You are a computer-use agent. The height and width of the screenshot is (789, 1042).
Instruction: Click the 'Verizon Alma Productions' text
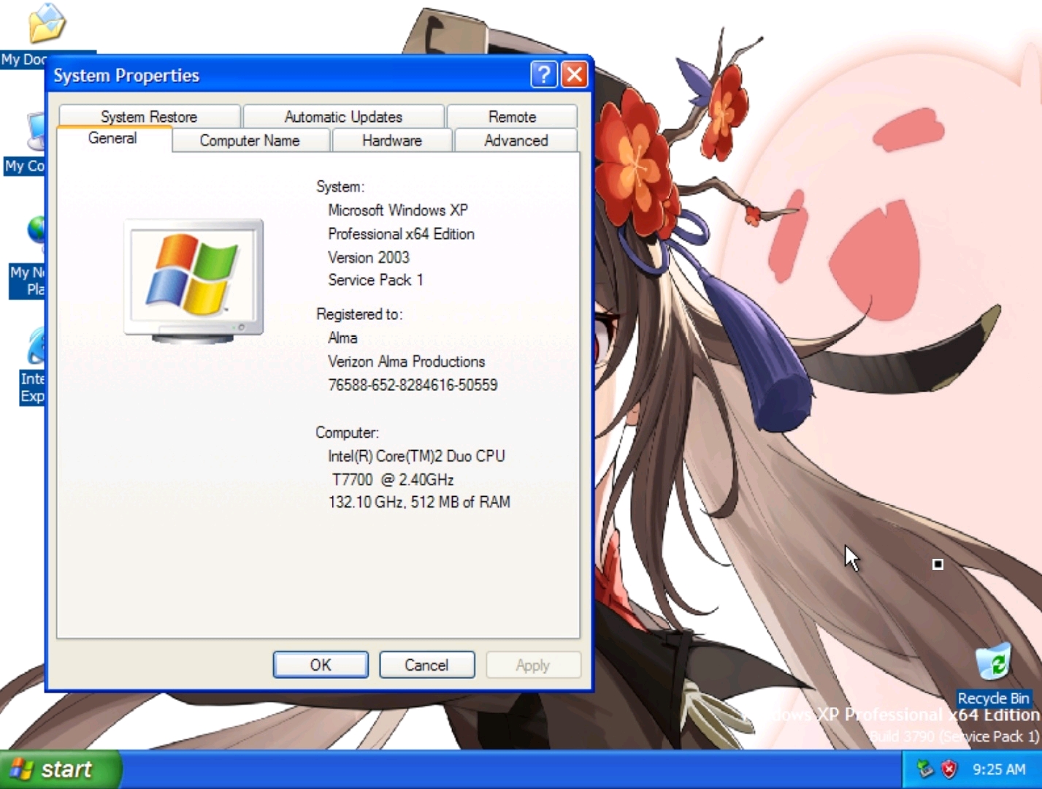pos(406,362)
